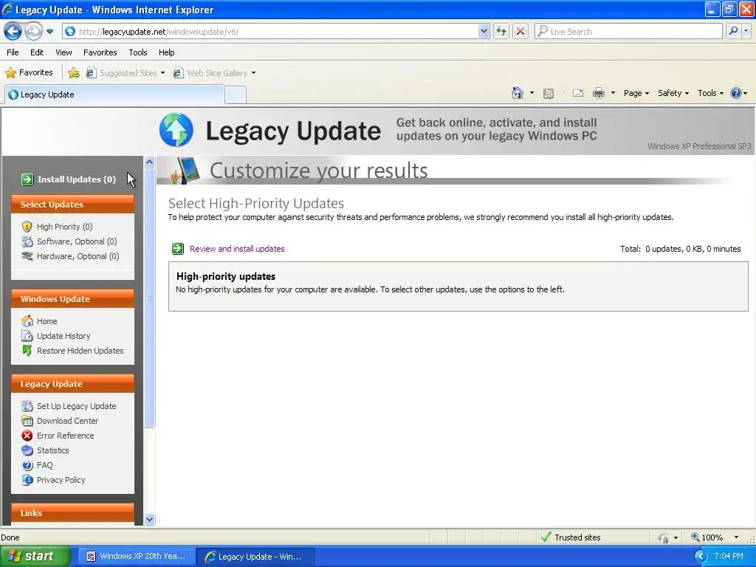Click the Help icon in command bar

point(736,93)
